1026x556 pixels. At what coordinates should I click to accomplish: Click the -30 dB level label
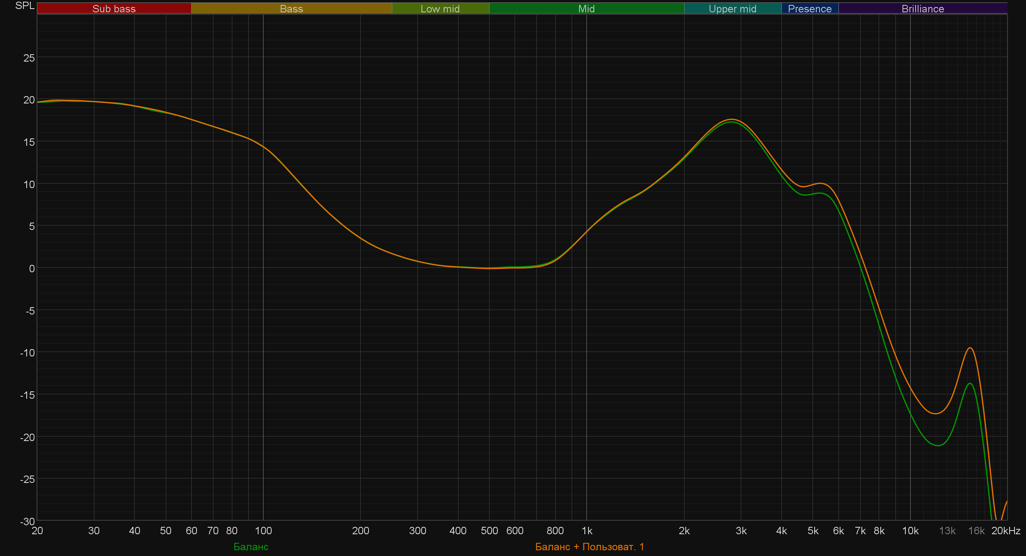(27, 521)
